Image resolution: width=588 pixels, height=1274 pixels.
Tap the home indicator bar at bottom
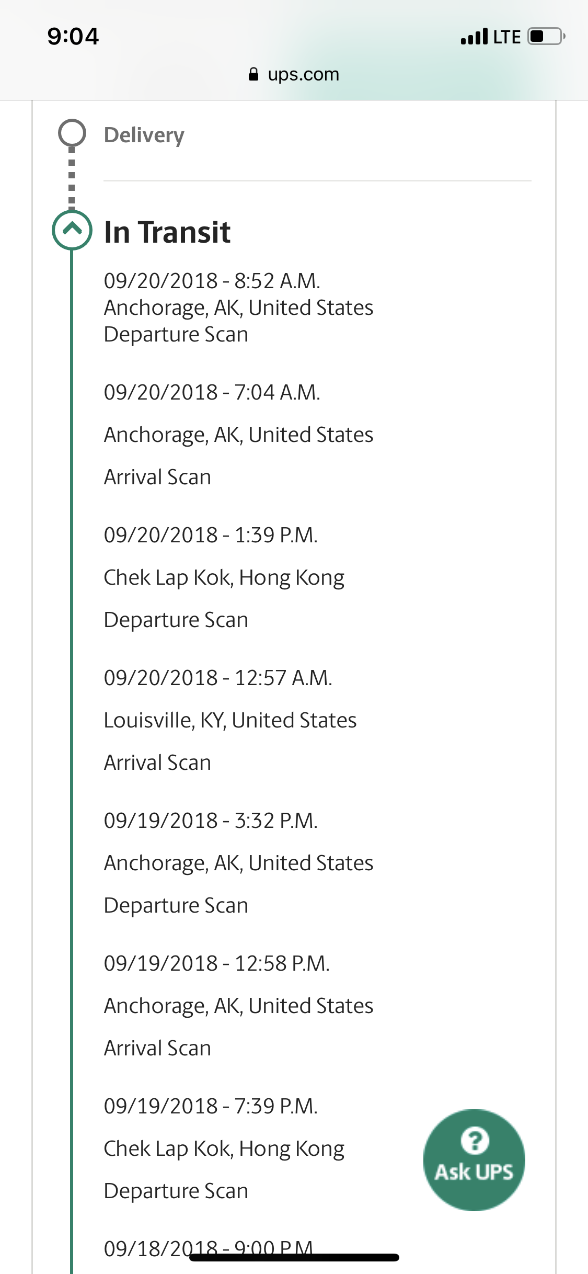click(294, 1257)
